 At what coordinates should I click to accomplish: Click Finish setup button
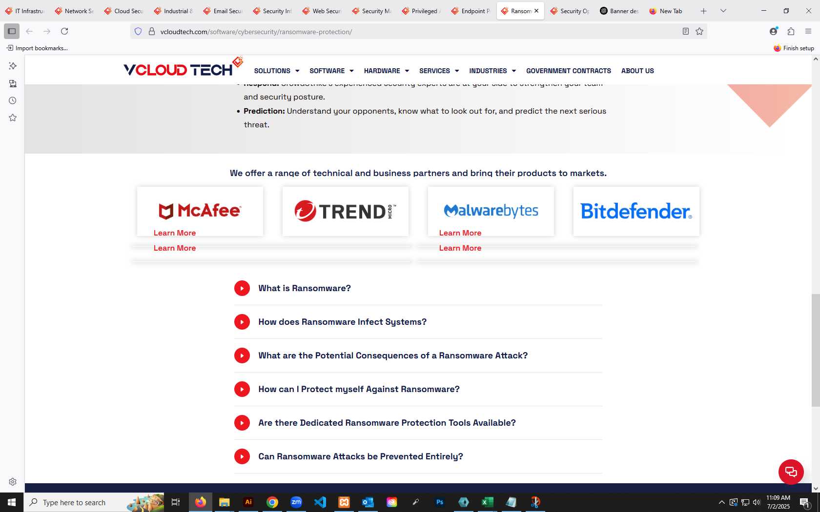point(794,48)
